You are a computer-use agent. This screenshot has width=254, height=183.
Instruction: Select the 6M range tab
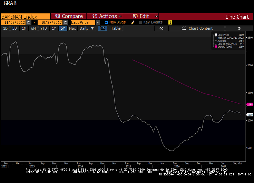tap(33, 28)
